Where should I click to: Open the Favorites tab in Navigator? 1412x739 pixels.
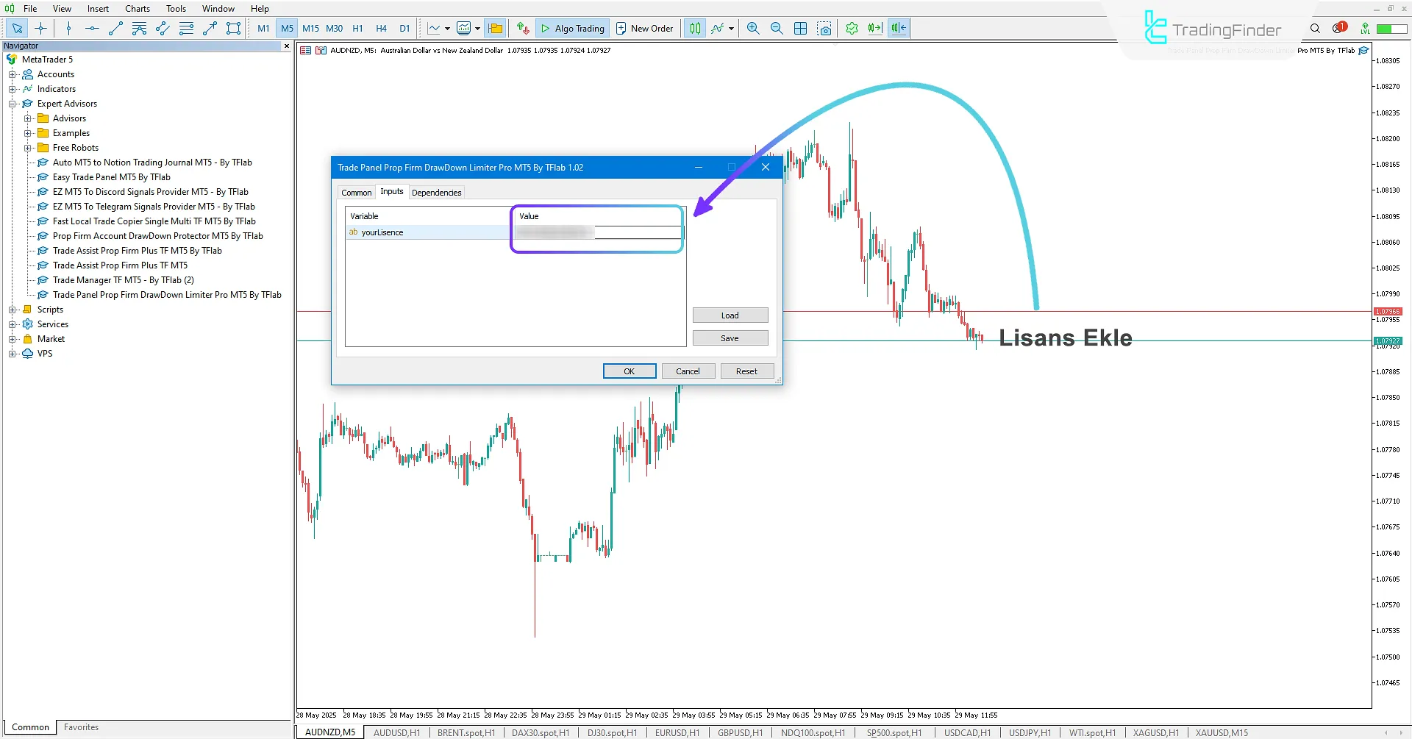[x=81, y=726]
